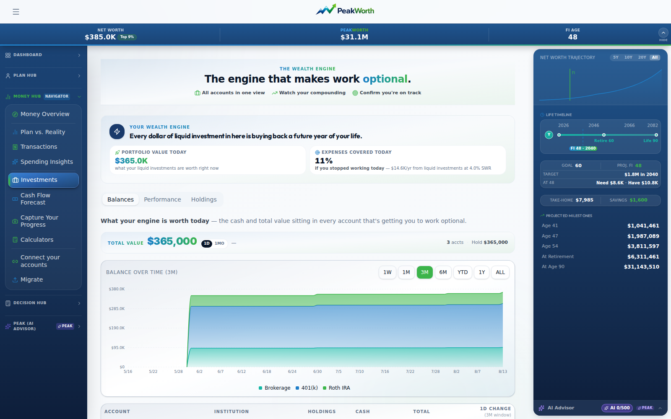Screen dimensions: 671x419
Task: Click the Money Hub bar chart icon
Action: (8, 96)
